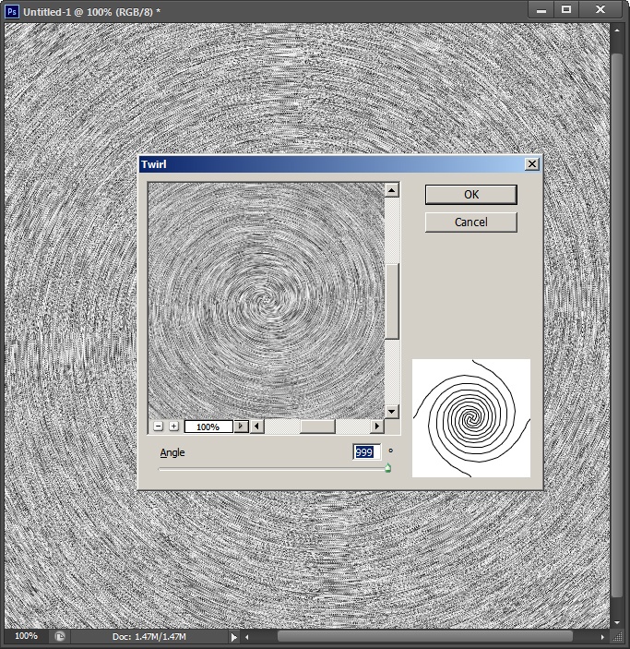
Task: Click OK in the Twirl dialog
Action: click(x=470, y=195)
